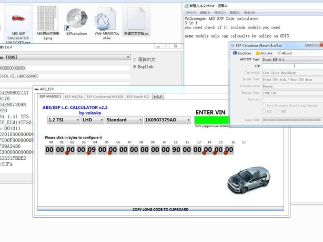Open the Notepad File (文件) menu

[x=191, y=13]
